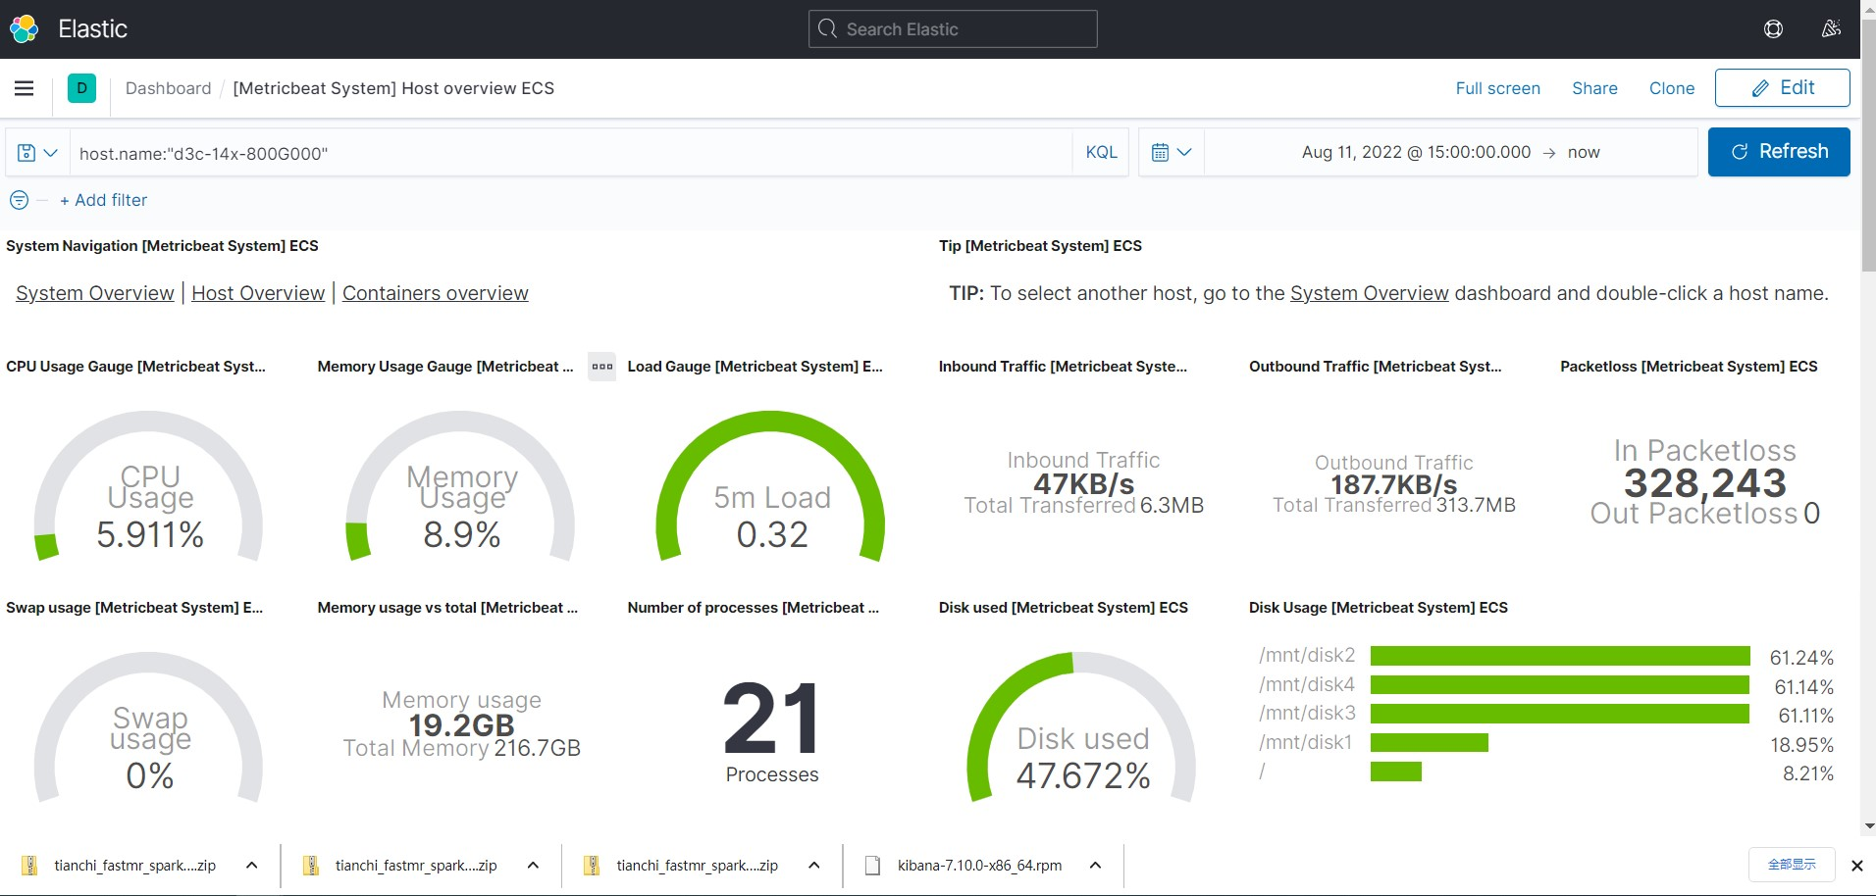The height and width of the screenshot is (896, 1876).
Task: Open the filter options circle icon
Action: tap(19, 200)
